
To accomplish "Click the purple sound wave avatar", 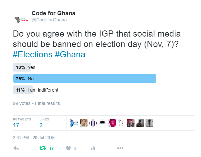I will click(x=93, y=123).
